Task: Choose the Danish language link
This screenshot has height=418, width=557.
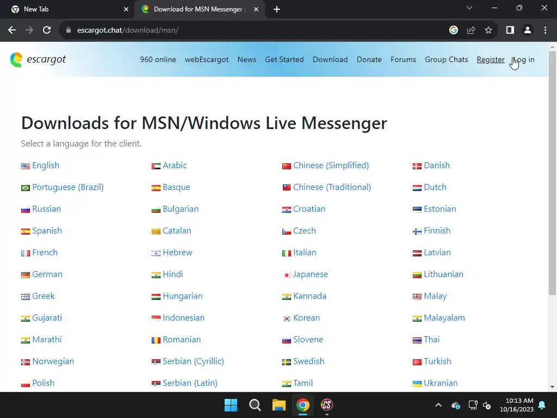Action: tap(437, 165)
